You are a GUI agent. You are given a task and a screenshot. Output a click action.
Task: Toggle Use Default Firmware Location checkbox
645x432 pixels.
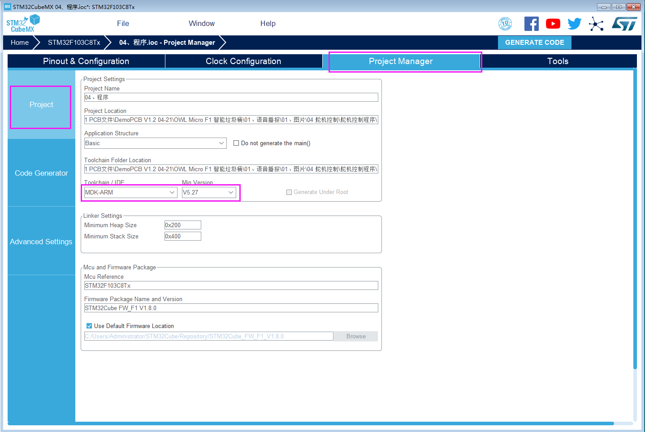click(89, 326)
